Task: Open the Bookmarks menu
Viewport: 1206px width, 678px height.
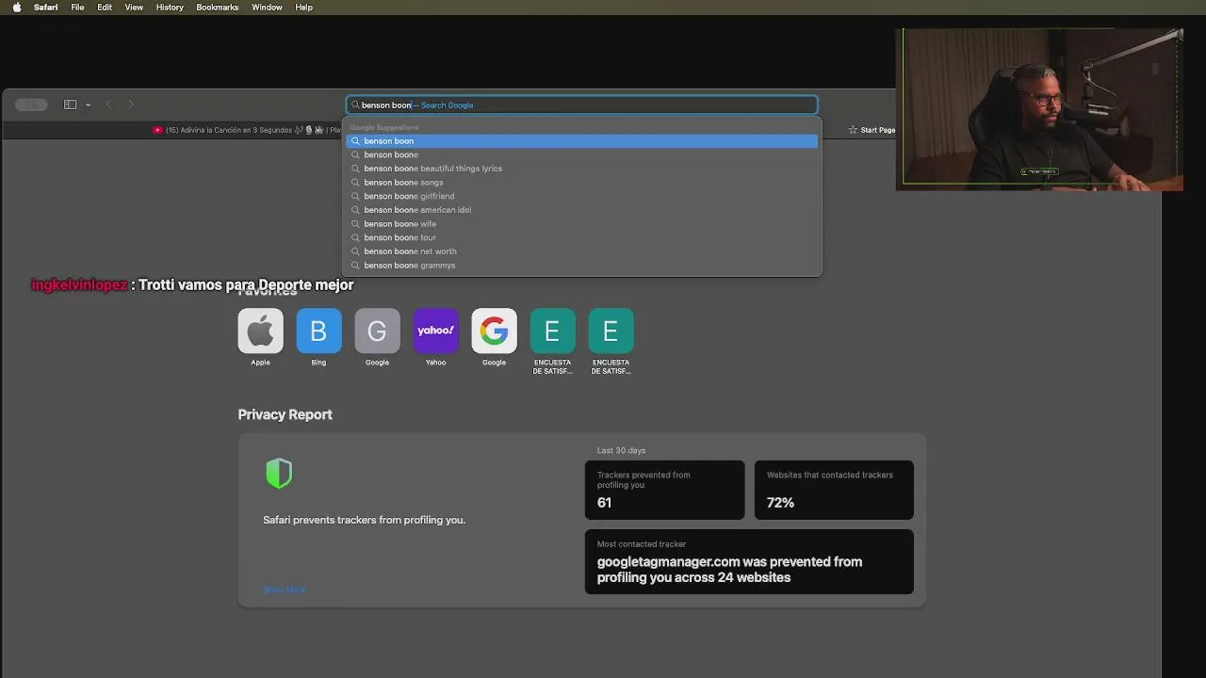Action: [218, 8]
